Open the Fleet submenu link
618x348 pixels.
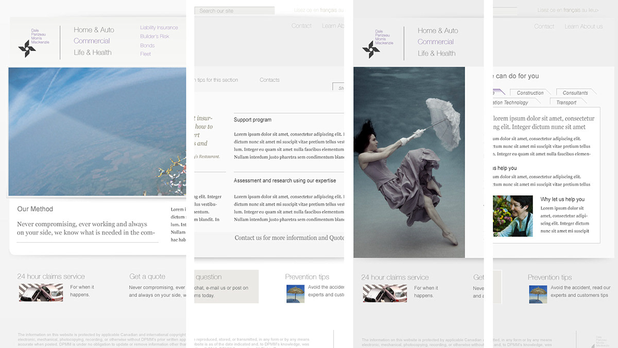146,54
